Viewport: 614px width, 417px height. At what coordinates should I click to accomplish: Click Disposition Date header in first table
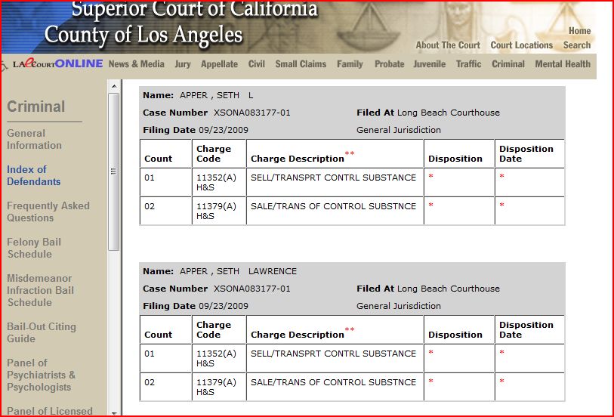526,153
